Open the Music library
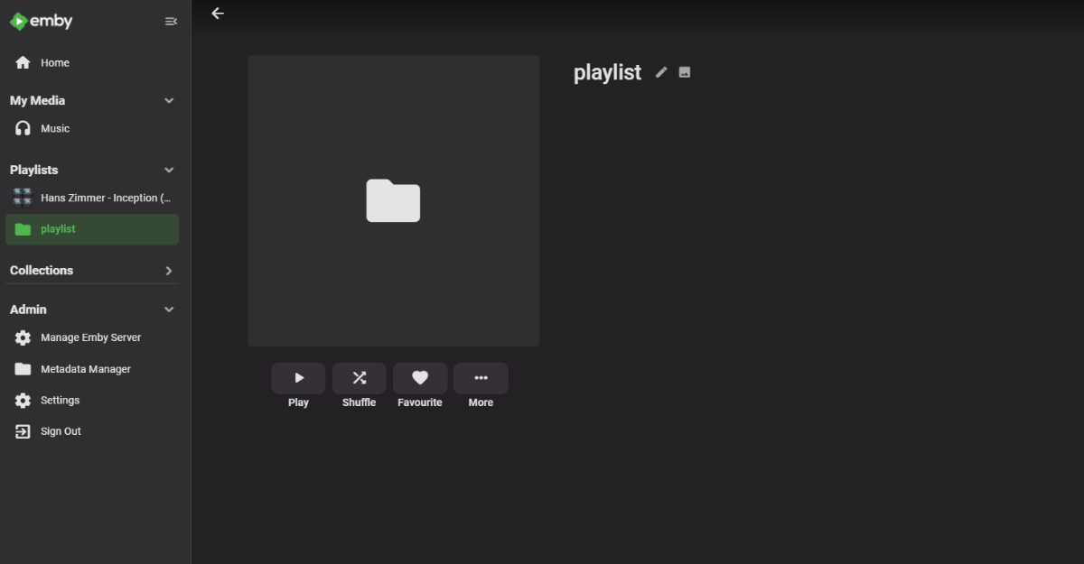1084x564 pixels. coord(56,127)
